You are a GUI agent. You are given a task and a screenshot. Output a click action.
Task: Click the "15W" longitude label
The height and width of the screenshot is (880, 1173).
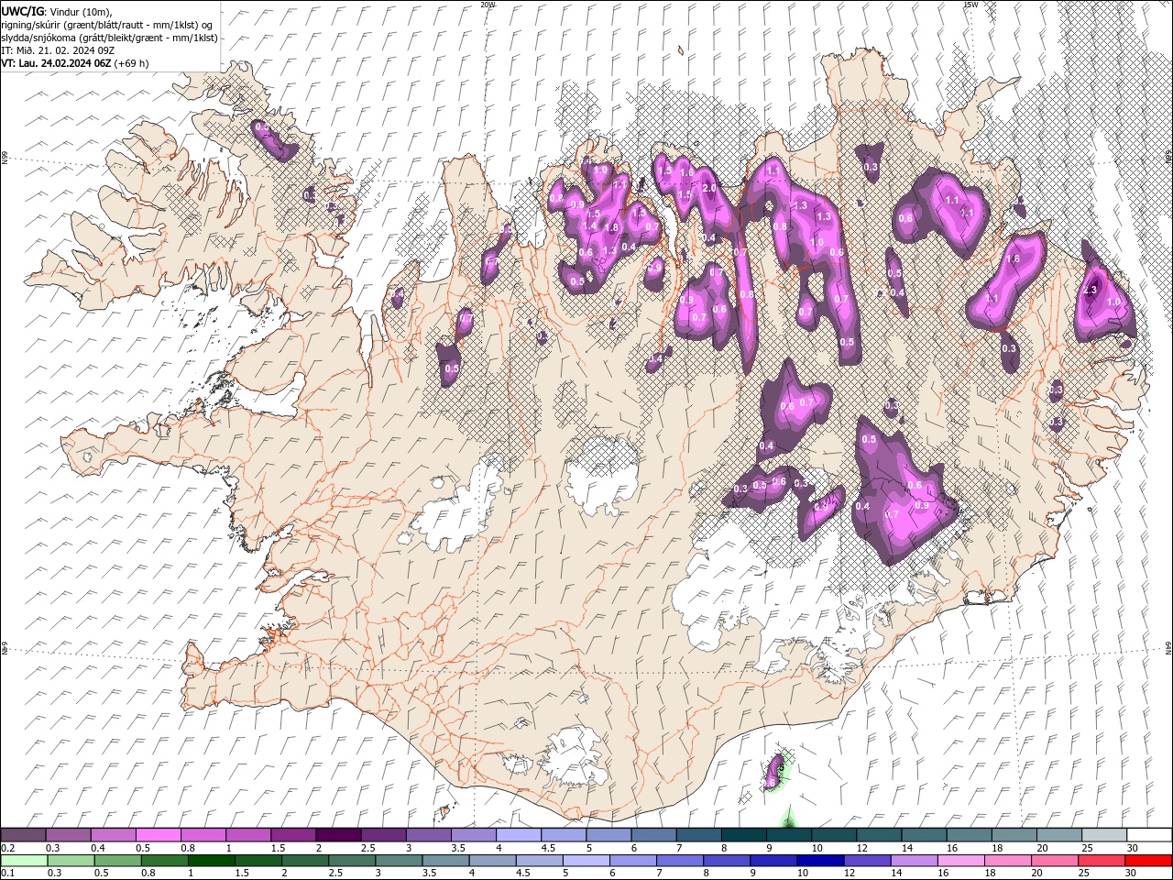970,5
